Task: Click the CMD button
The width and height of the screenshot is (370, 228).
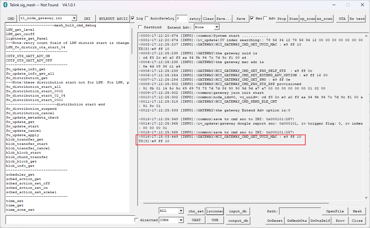Action: coord(11,19)
